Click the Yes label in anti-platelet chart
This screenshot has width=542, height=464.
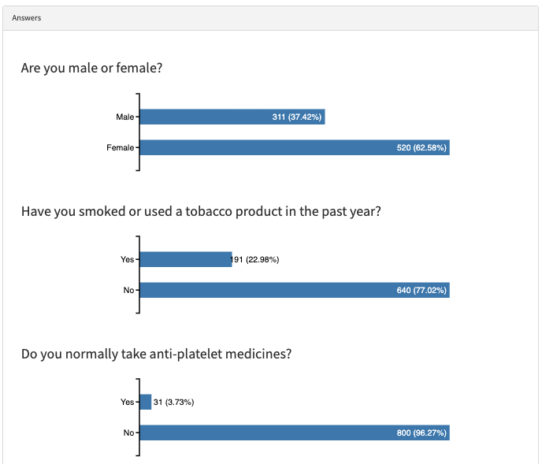(x=127, y=402)
